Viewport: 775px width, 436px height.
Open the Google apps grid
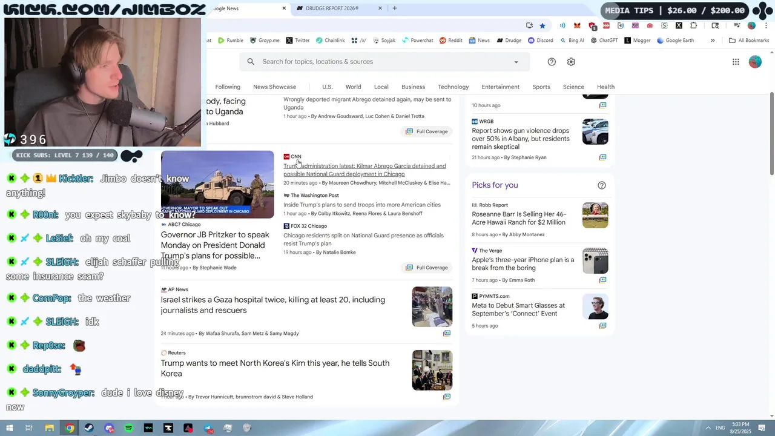click(x=736, y=62)
